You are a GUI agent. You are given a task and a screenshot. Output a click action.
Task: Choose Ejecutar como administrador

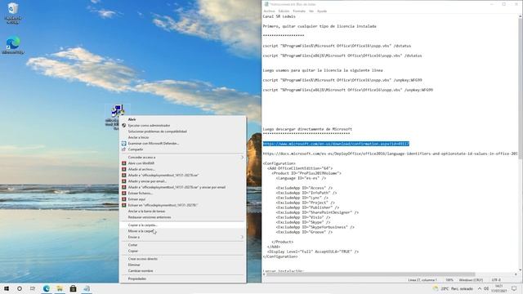(149, 125)
